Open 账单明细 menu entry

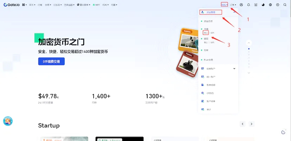211,85
